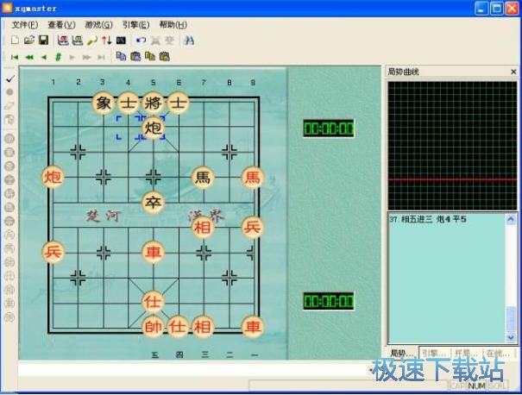Screen dimensions: 522x395
Task: Open the 查看(V) menu
Action: (x=61, y=25)
